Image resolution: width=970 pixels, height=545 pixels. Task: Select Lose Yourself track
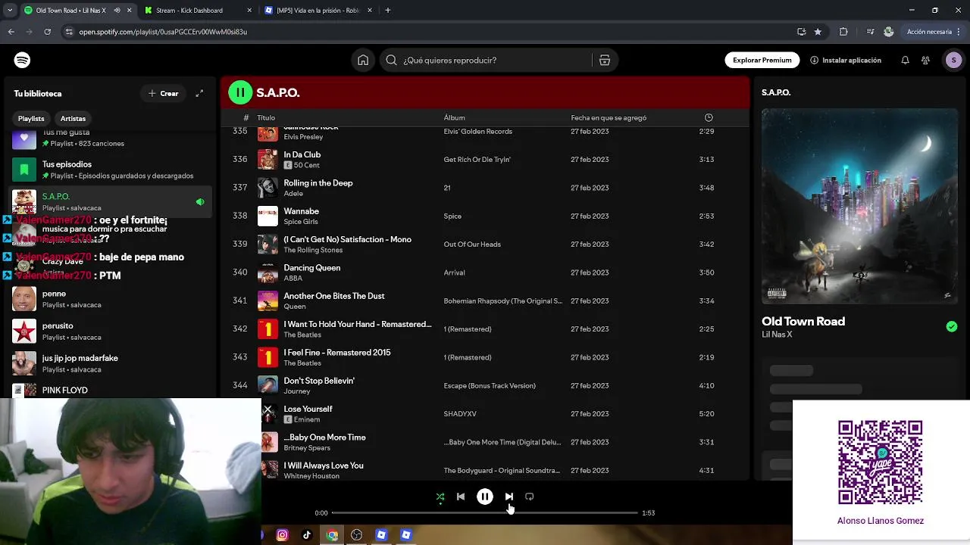pos(308,409)
